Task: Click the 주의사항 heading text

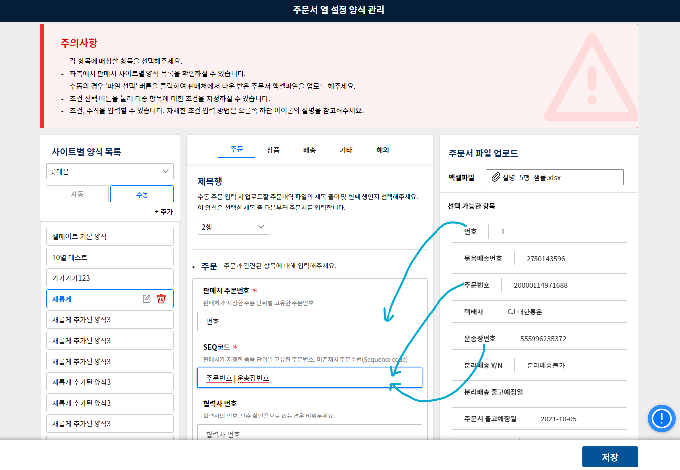Action: click(79, 43)
